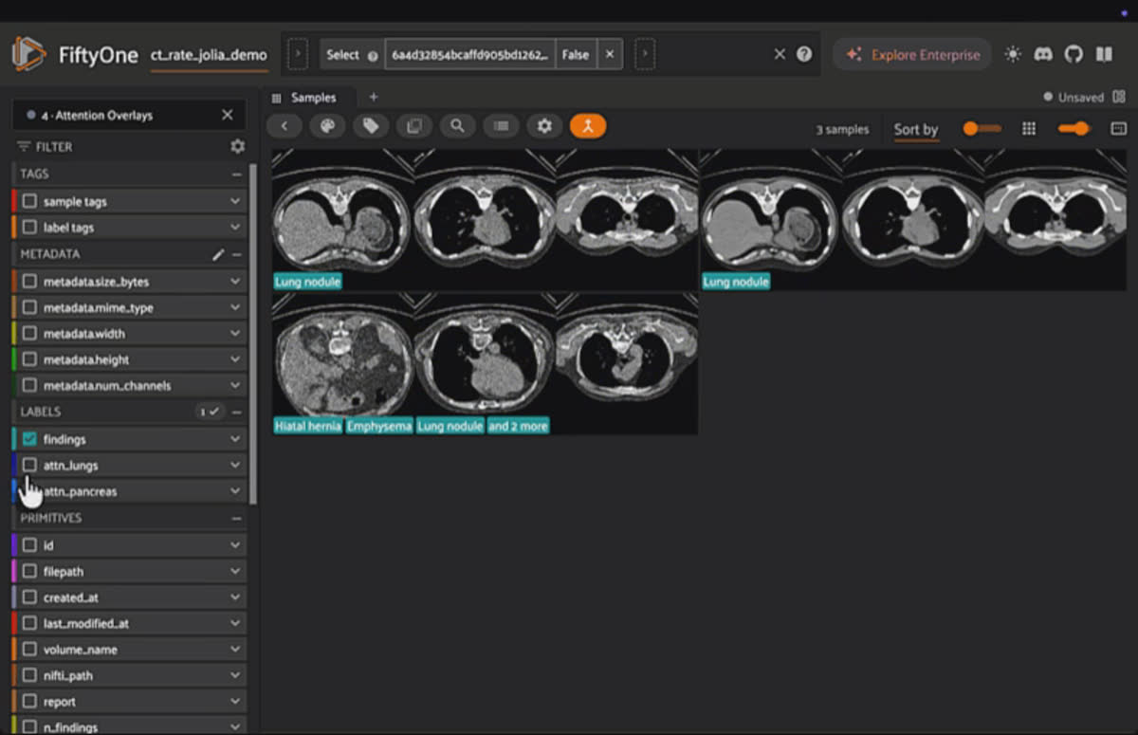This screenshot has height=735, width=1138.
Task: Open display options gear in toolbar
Action: [544, 126]
